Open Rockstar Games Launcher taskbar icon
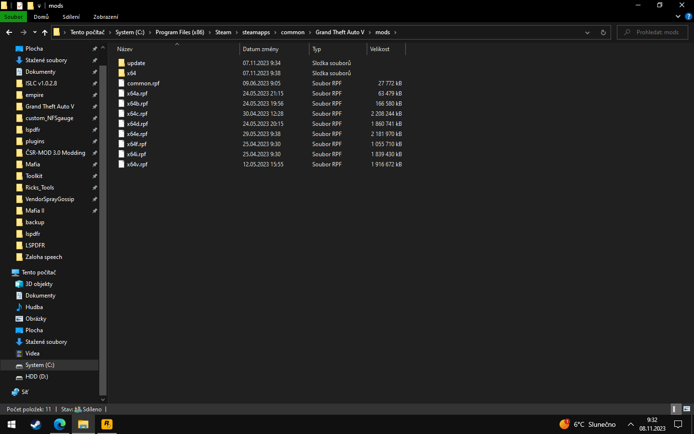This screenshot has width=694, height=434. click(x=107, y=424)
